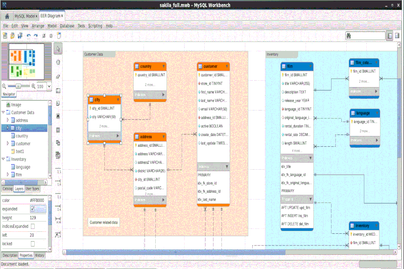
Task: Select the new view tool
Action: click(x=58, y=143)
